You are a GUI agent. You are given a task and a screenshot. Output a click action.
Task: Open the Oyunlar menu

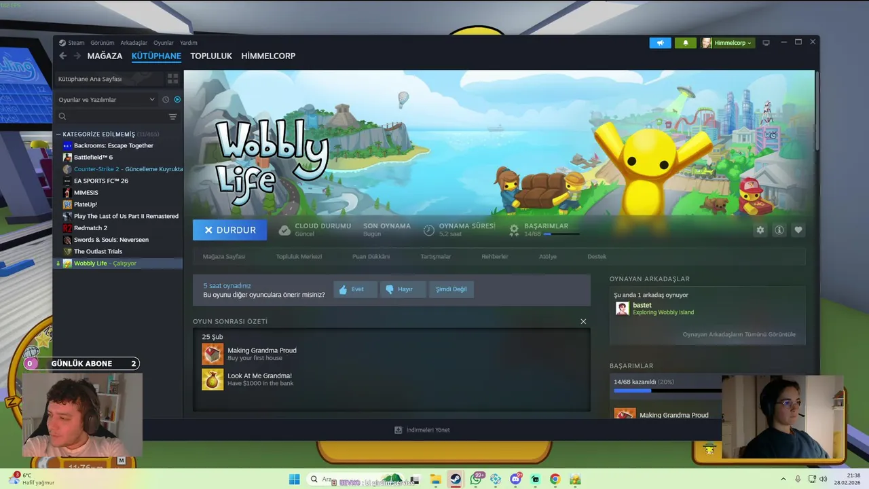click(164, 43)
